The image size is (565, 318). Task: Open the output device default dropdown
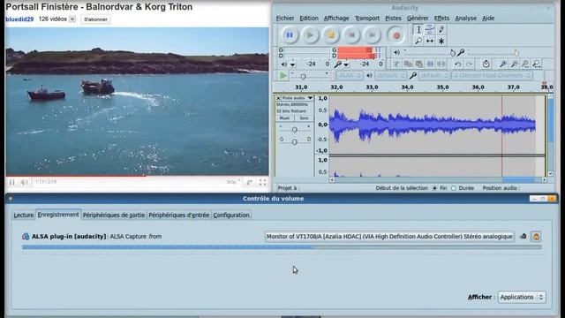(391, 75)
